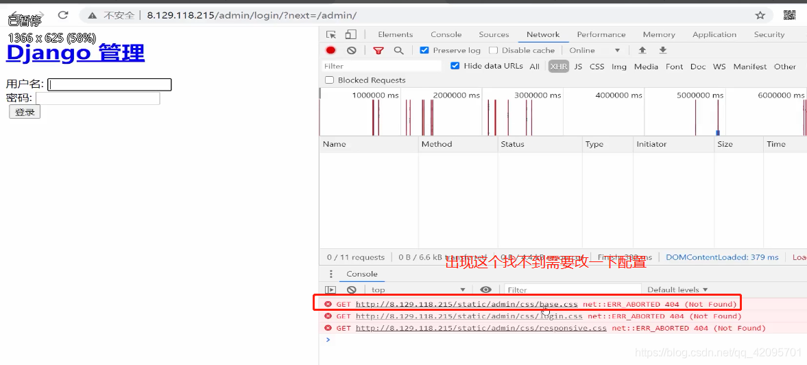Viewport: 807px width, 365px height.
Task: Click the browser address bar URL
Action: (x=252, y=16)
